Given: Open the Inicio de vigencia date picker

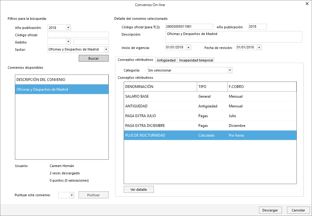Looking at the screenshot, I should [x=189, y=47].
